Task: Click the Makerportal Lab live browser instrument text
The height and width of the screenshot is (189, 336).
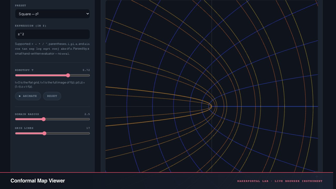Action: (280, 181)
